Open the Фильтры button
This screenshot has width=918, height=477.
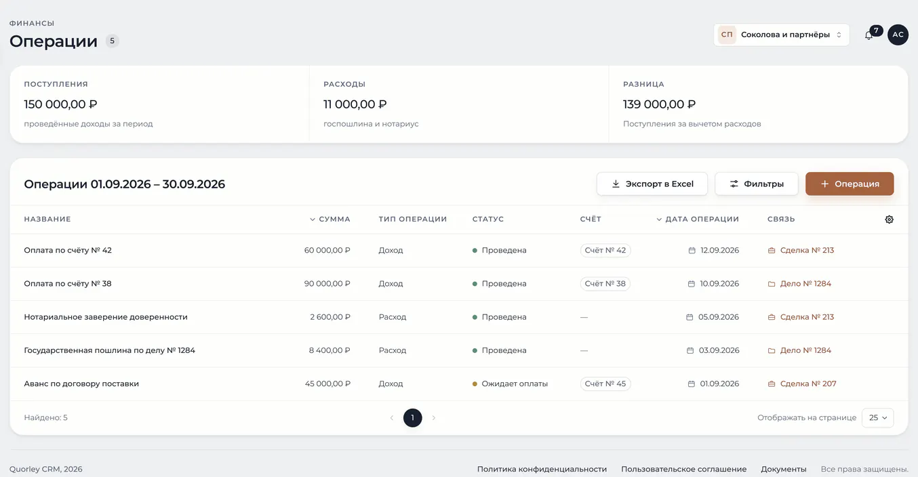pyautogui.click(x=757, y=184)
